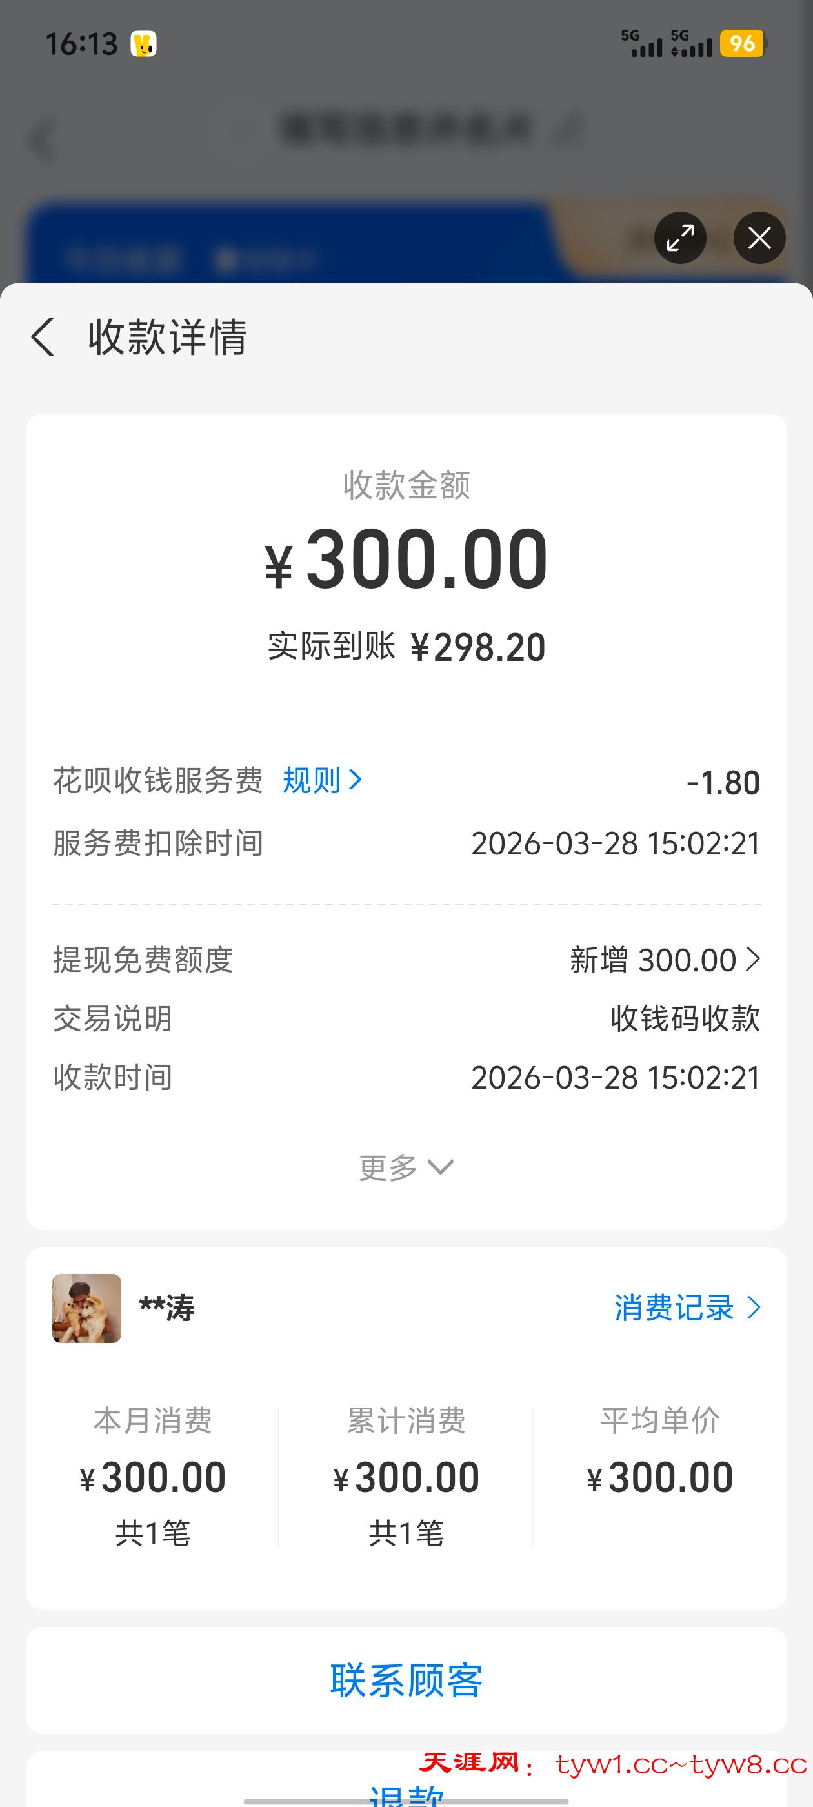Tap the customer avatar photo

coord(87,1308)
